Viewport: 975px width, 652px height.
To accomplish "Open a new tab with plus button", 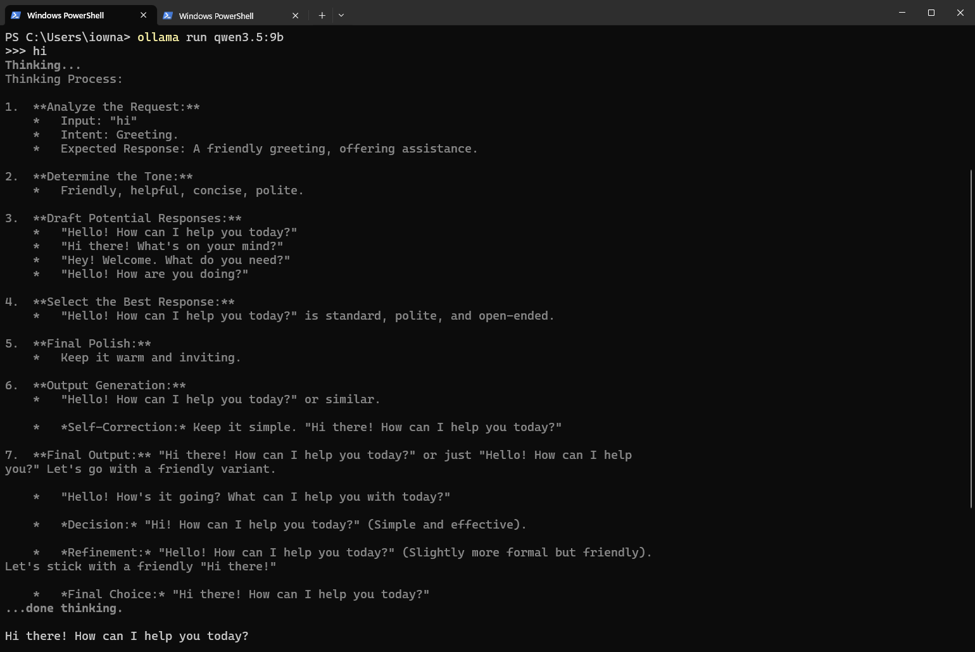I will click(x=322, y=15).
